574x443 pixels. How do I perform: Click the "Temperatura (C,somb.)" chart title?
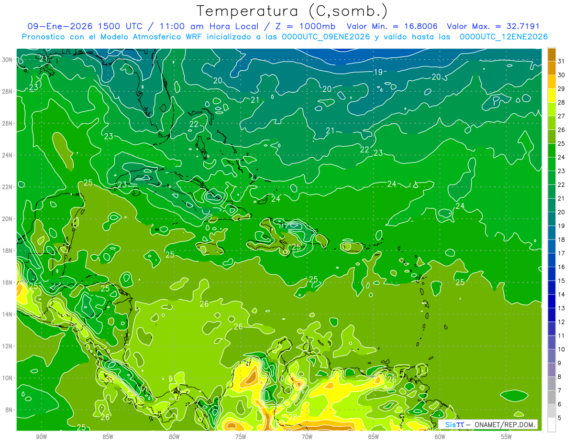click(292, 11)
